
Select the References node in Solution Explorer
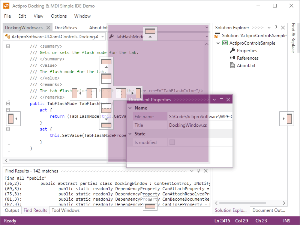[247, 58]
